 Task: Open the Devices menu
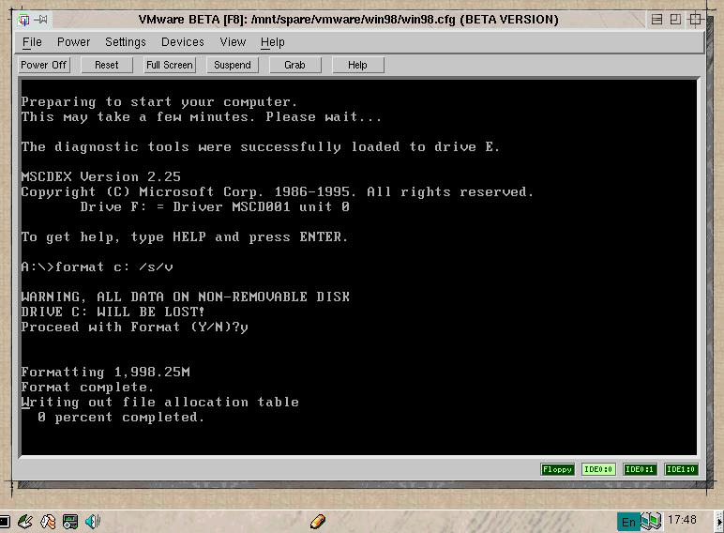[x=182, y=42]
